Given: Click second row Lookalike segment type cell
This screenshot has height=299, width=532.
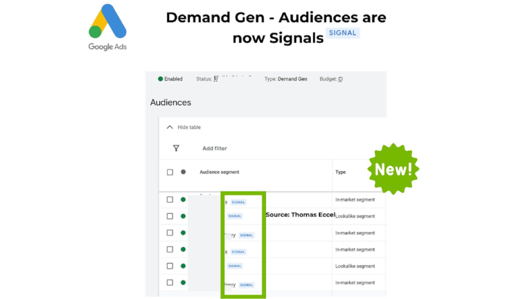Looking at the screenshot, I should click(x=355, y=216).
